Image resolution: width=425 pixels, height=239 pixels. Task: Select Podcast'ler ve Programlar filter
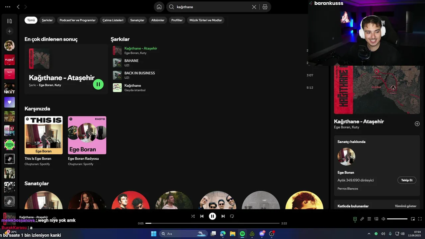click(77, 20)
